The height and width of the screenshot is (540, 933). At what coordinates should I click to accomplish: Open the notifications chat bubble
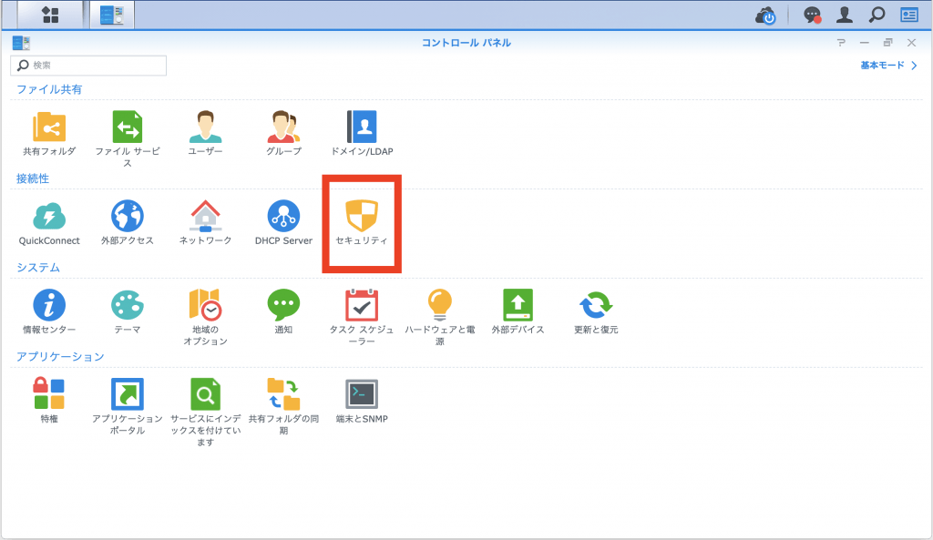[812, 15]
